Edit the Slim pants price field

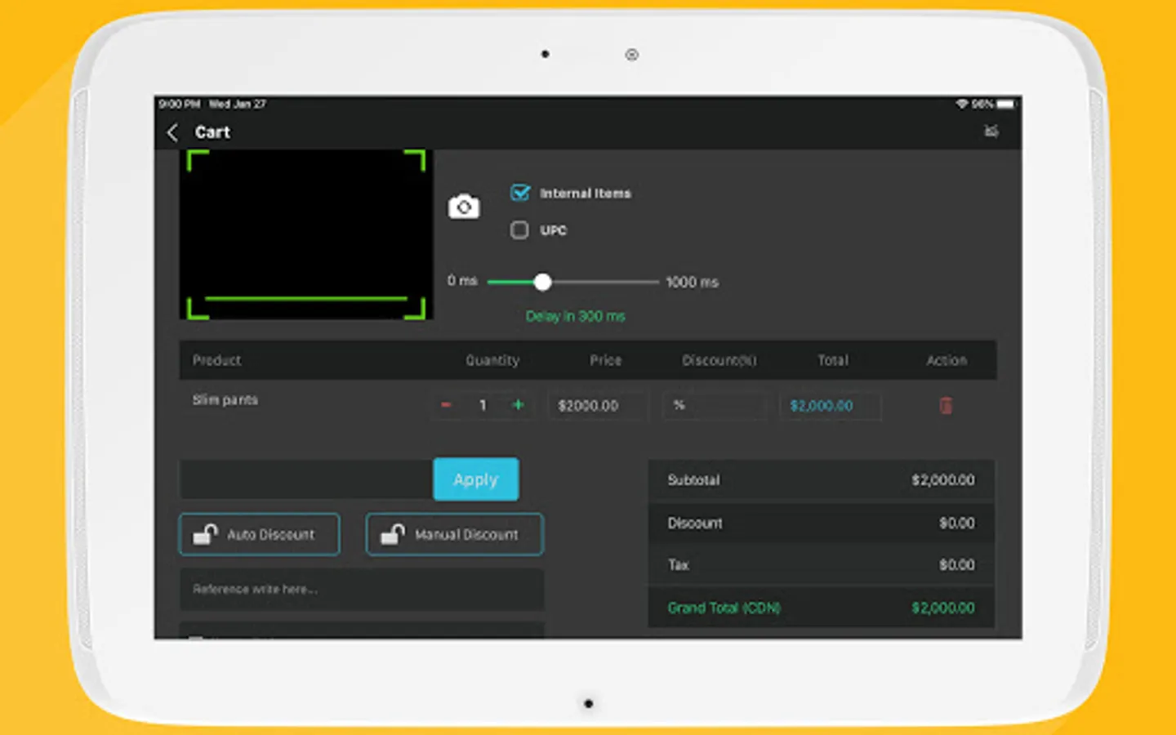[x=598, y=406]
